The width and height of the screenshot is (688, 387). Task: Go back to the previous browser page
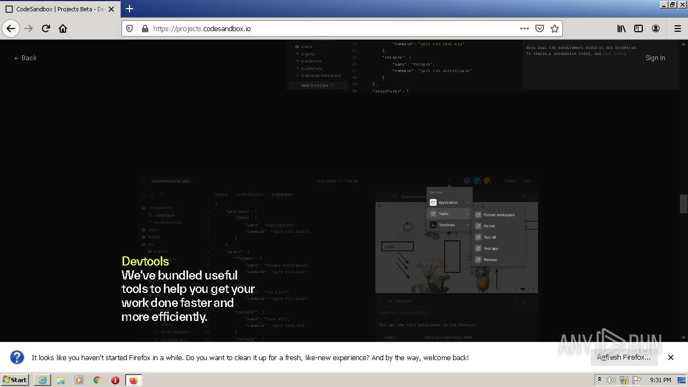[x=11, y=28]
